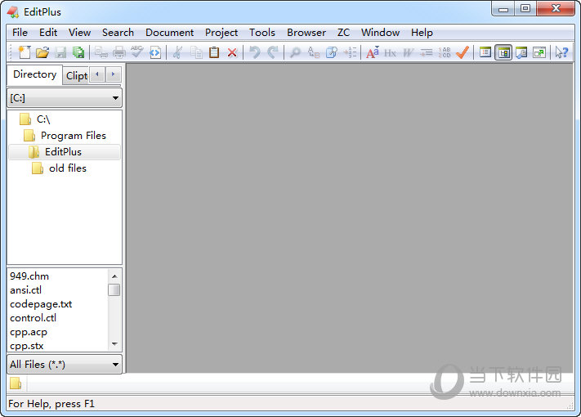581x417 pixels.
Task: Select the old files folder
Action: [x=60, y=168]
